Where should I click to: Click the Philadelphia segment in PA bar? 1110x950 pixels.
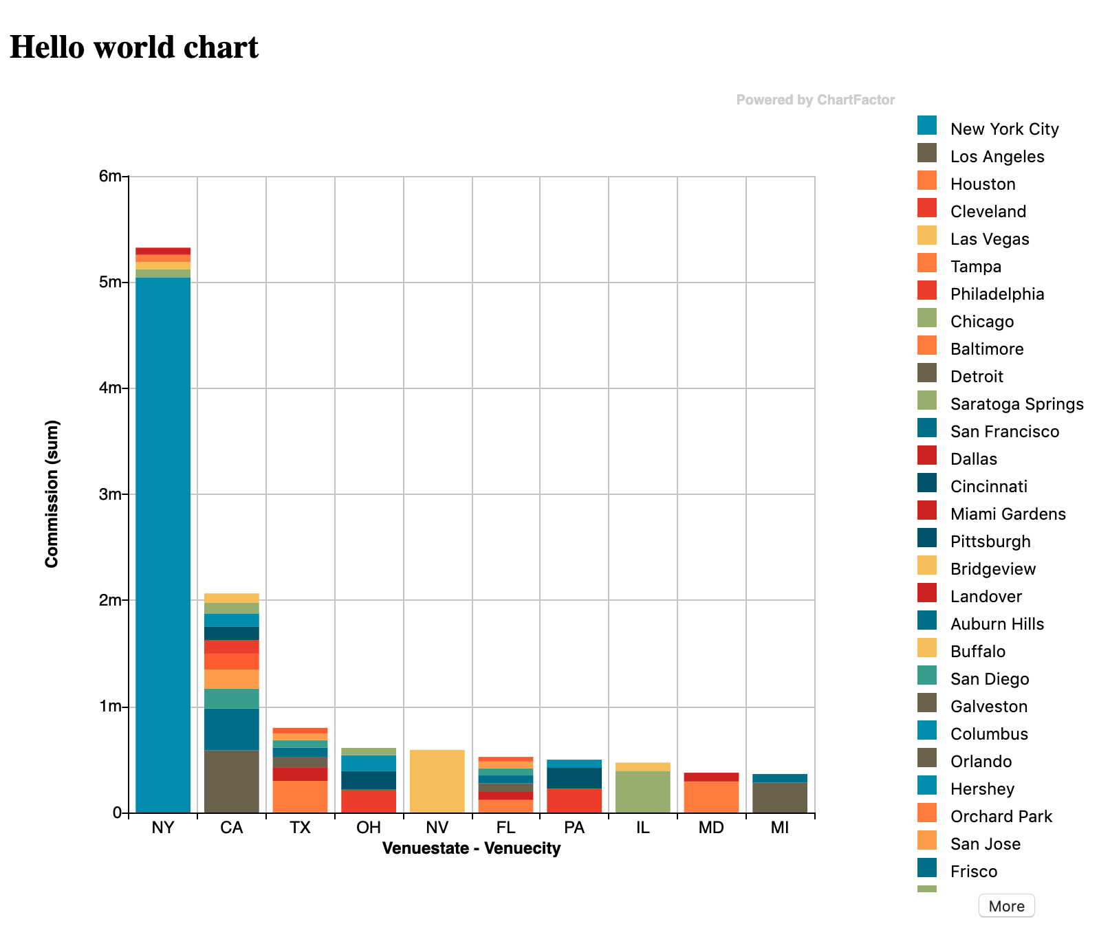[x=574, y=800]
